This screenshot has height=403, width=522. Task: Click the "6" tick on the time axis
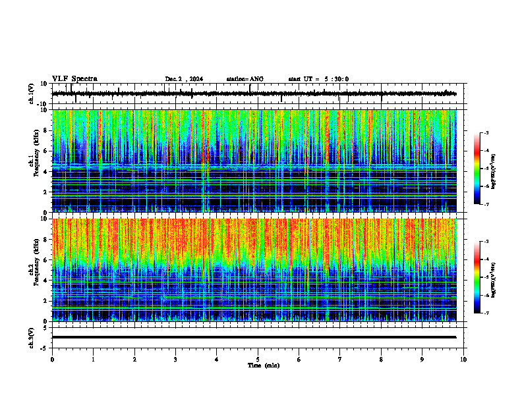(x=299, y=360)
